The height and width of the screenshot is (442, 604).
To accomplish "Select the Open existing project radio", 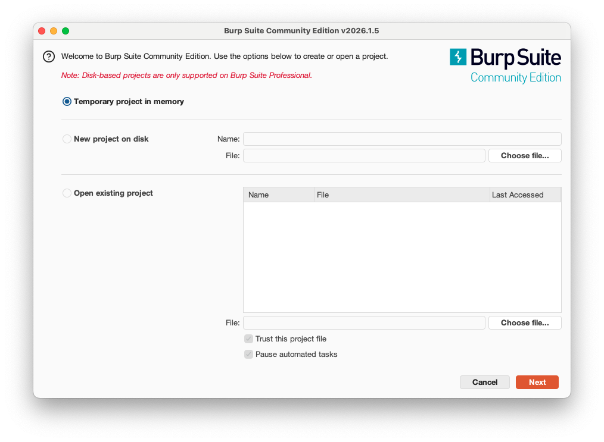I will pos(67,193).
